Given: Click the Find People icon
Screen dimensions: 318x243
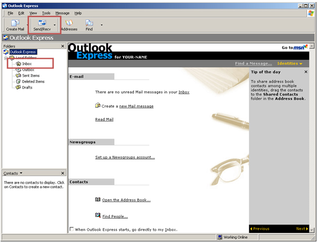Looking at the screenshot, I should pyautogui.click(x=98, y=215).
